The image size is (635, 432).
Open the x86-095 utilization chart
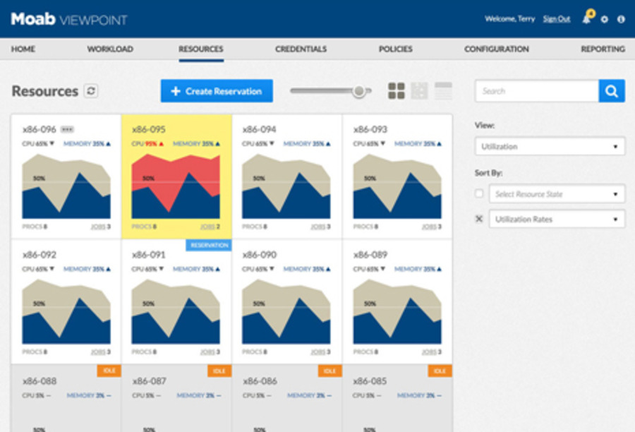coord(176,186)
